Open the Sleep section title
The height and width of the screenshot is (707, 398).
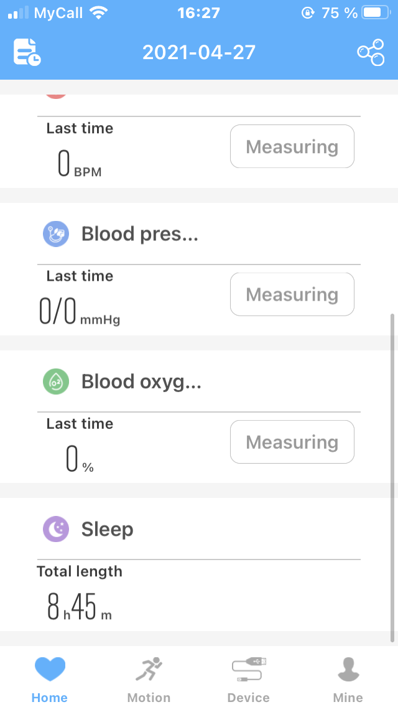pyautogui.click(x=108, y=530)
